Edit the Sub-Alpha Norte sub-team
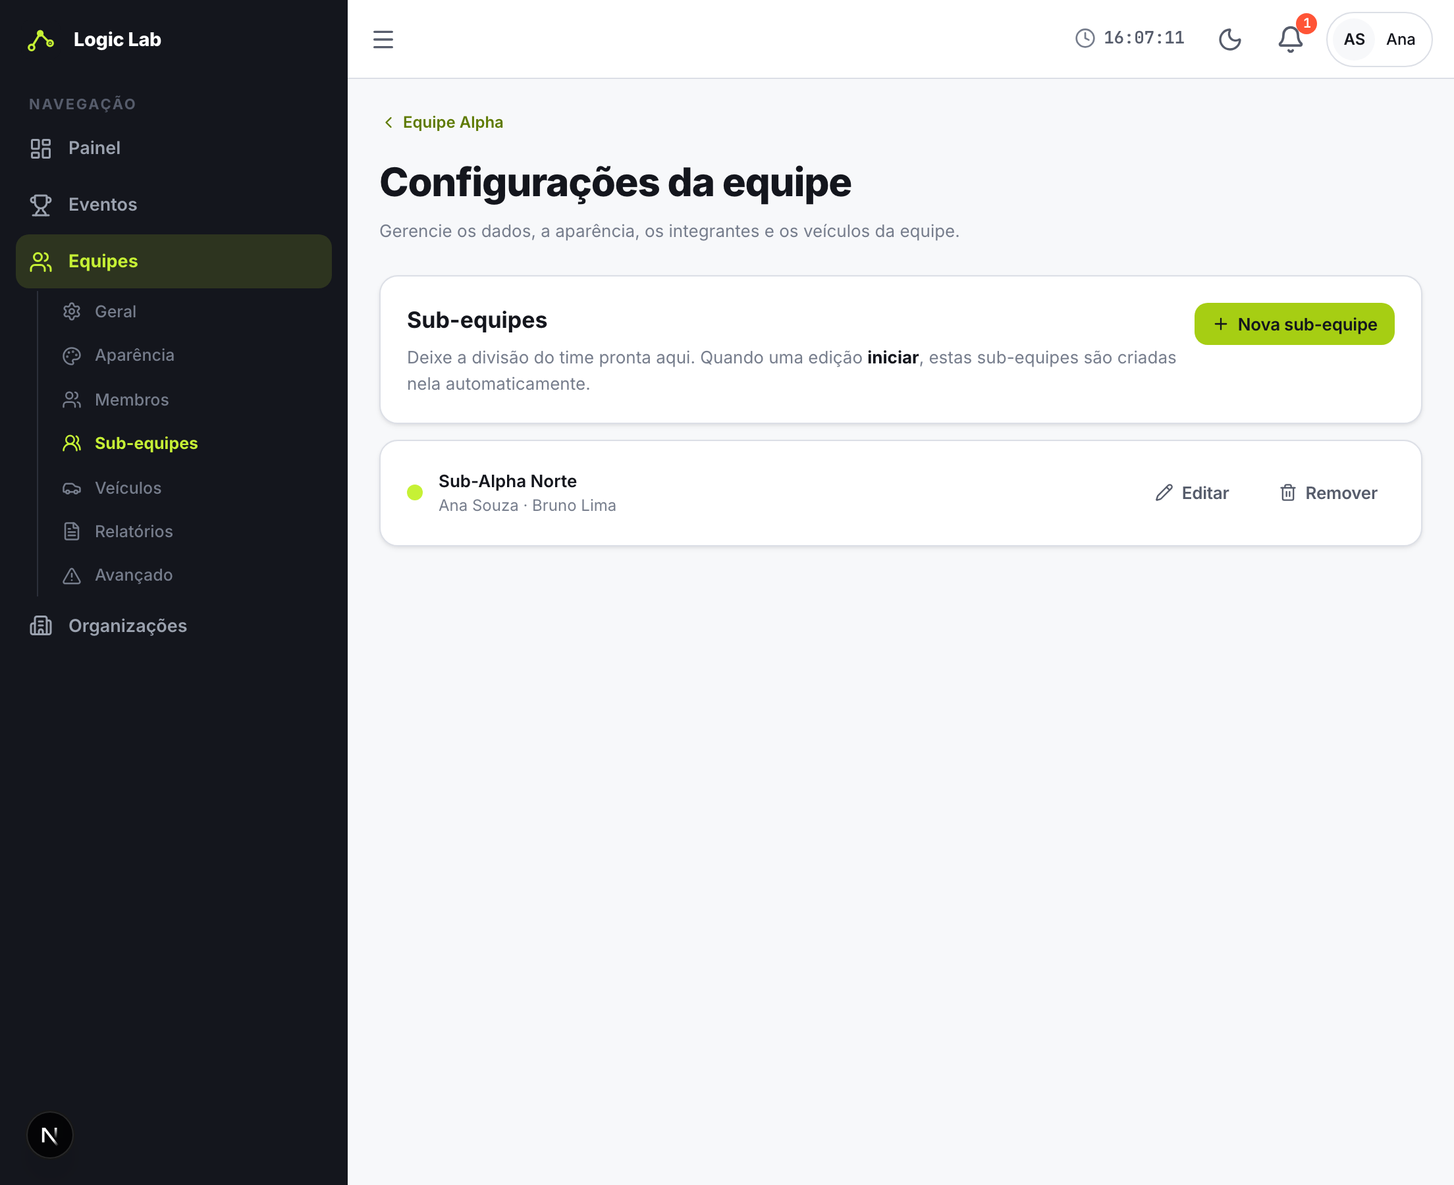The width and height of the screenshot is (1454, 1185). 1192,494
